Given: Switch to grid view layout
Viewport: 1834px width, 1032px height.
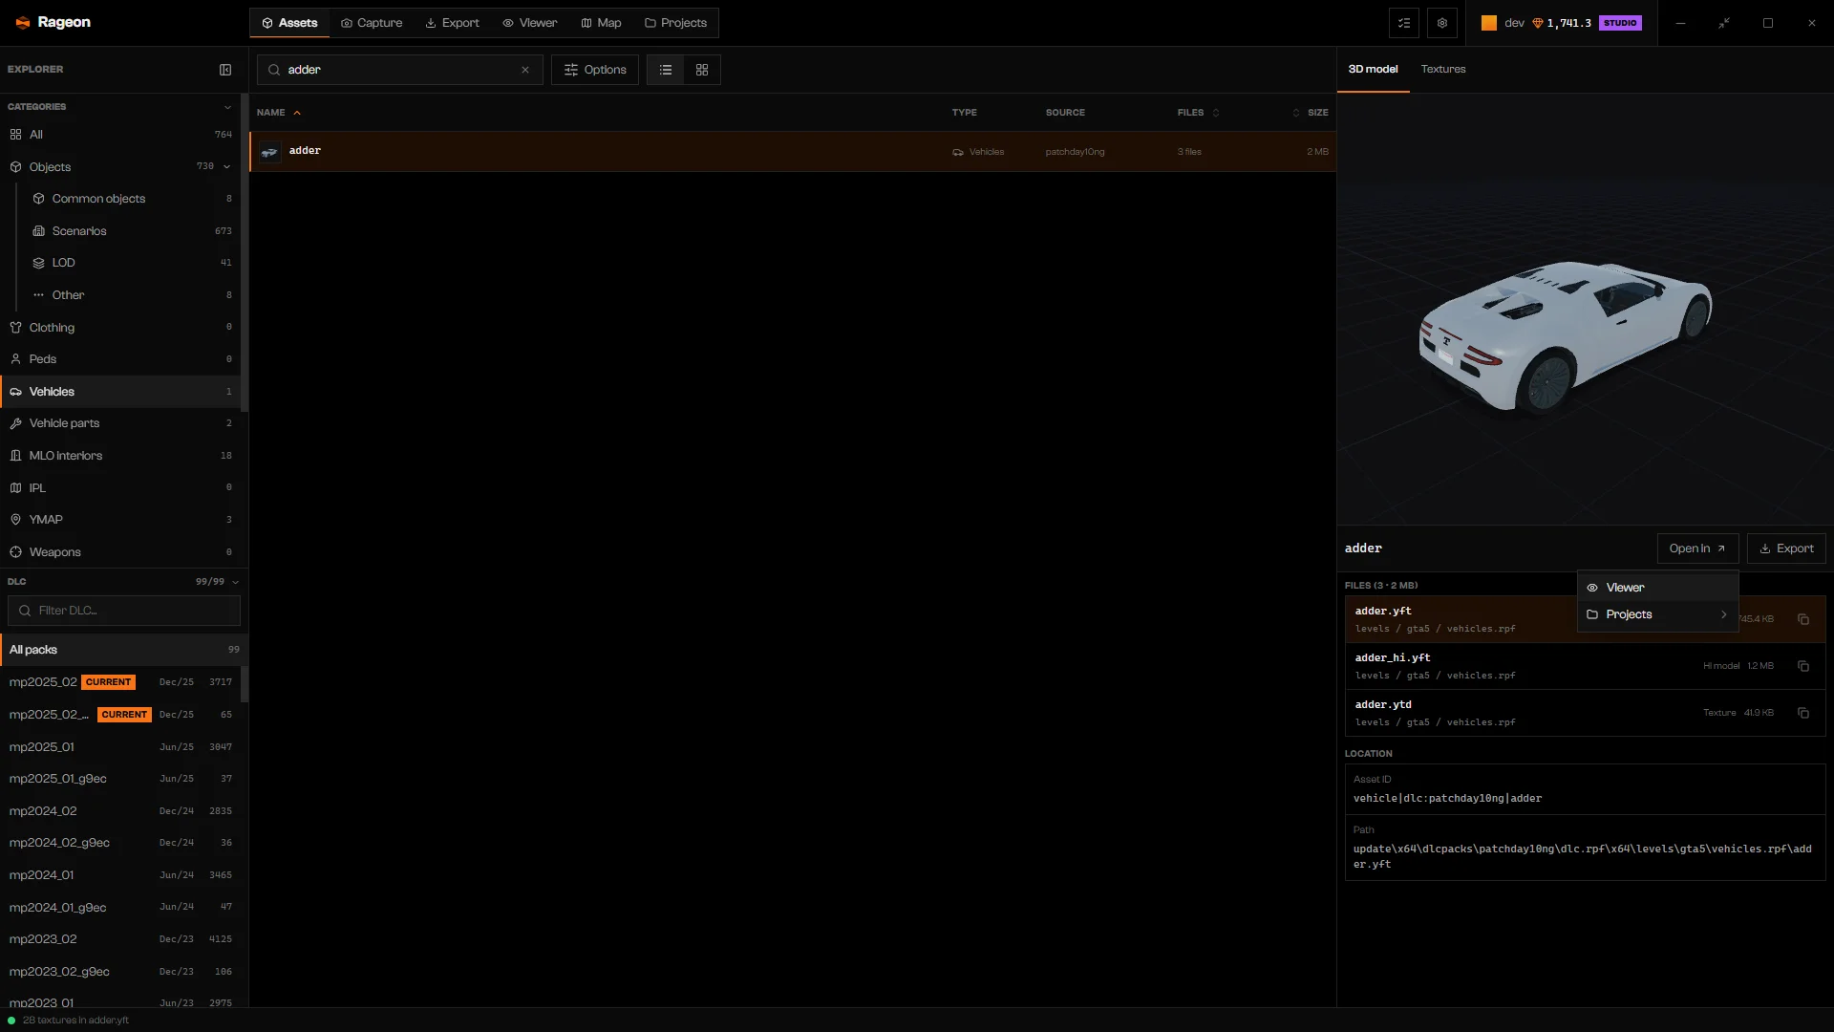Looking at the screenshot, I should pos(702,70).
